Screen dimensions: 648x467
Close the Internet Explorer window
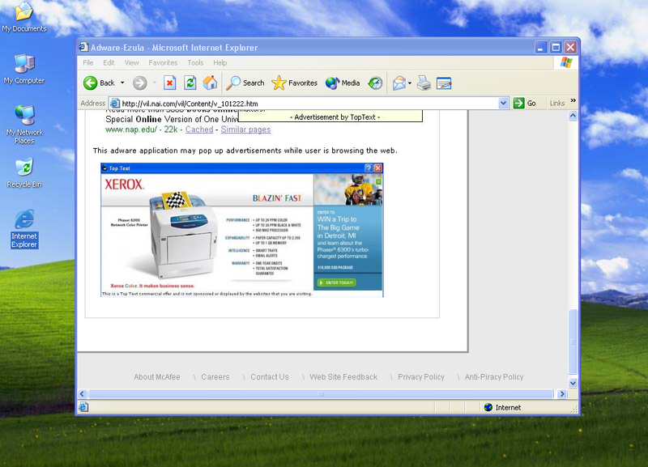pyautogui.click(x=571, y=48)
